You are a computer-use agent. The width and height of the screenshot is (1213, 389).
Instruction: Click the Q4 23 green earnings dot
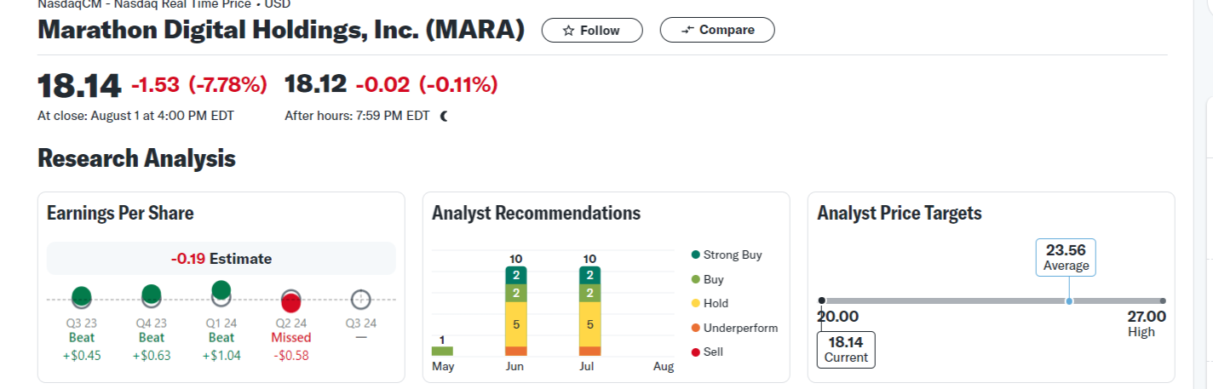coord(152,295)
